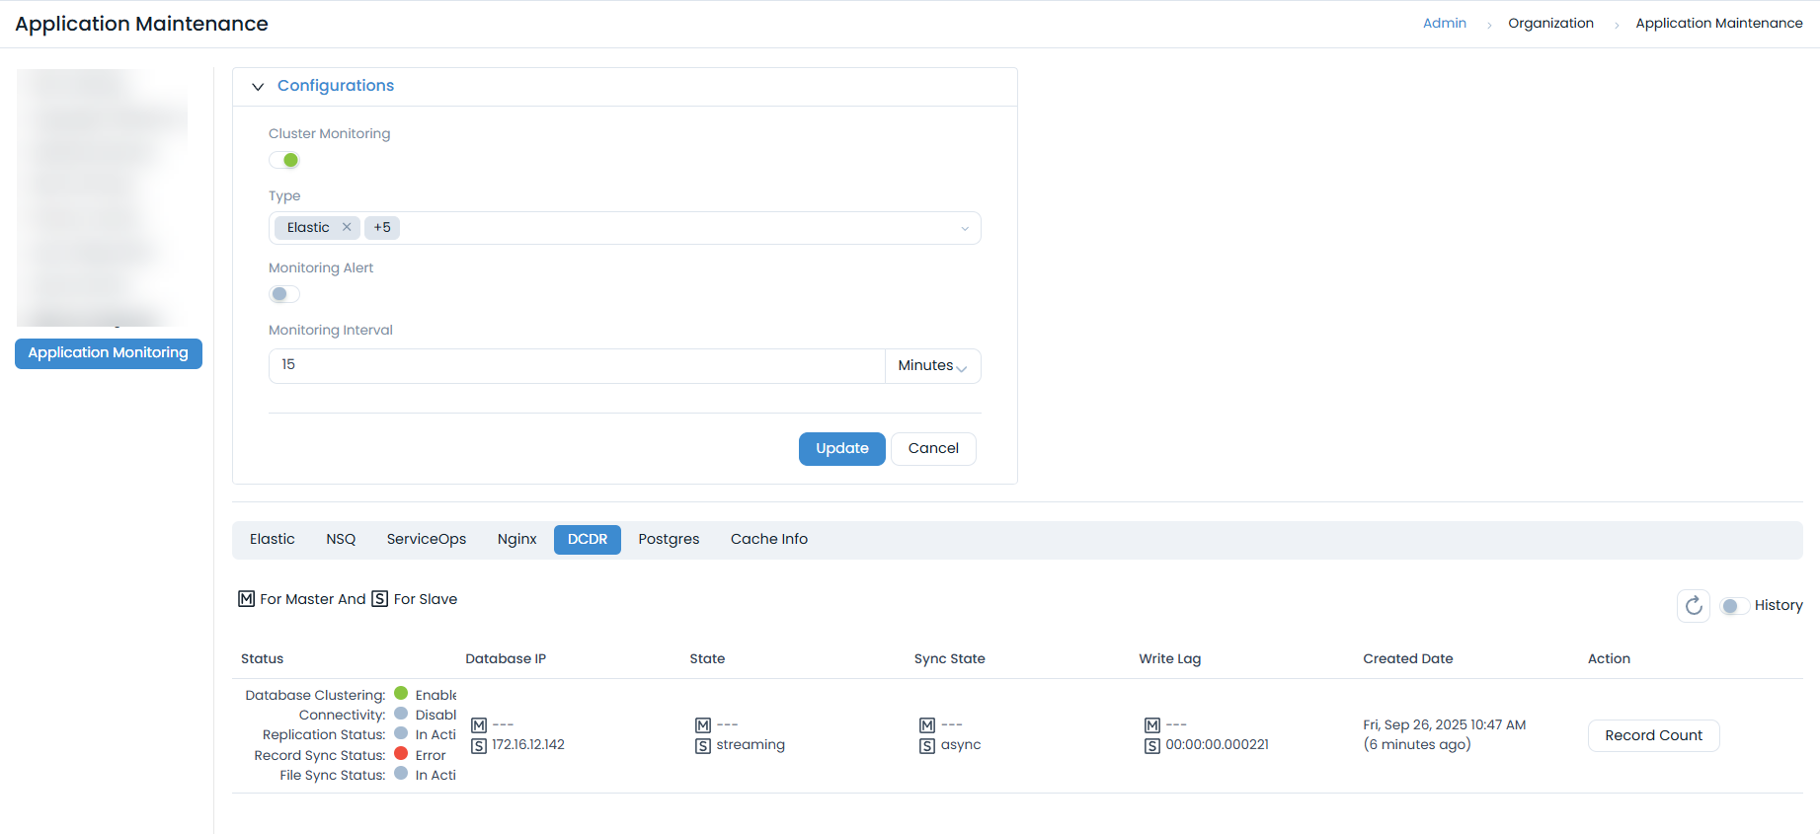Enable the Monitoring Alert toggle

pyautogui.click(x=284, y=294)
